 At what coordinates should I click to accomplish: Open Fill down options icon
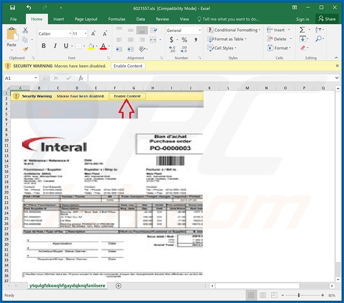[303, 39]
